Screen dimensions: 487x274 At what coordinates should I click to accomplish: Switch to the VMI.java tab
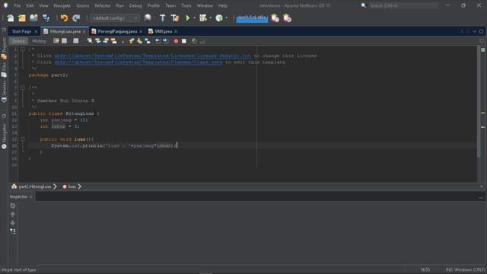click(x=163, y=31)
